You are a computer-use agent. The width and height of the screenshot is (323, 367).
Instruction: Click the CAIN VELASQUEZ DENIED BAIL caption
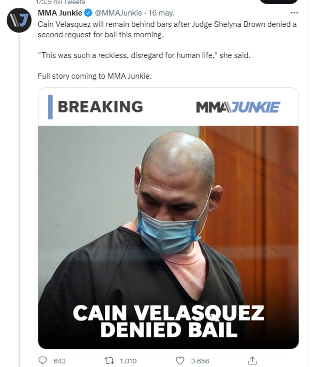coord(168,321)
